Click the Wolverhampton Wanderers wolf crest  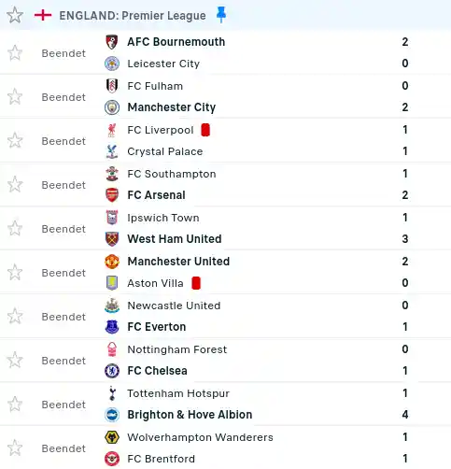click(112, 437)
